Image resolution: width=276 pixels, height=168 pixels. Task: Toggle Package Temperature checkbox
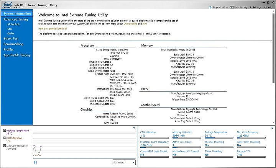5,130
